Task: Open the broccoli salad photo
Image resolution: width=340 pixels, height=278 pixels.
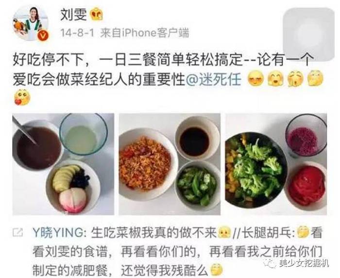Action: (276, 164)
